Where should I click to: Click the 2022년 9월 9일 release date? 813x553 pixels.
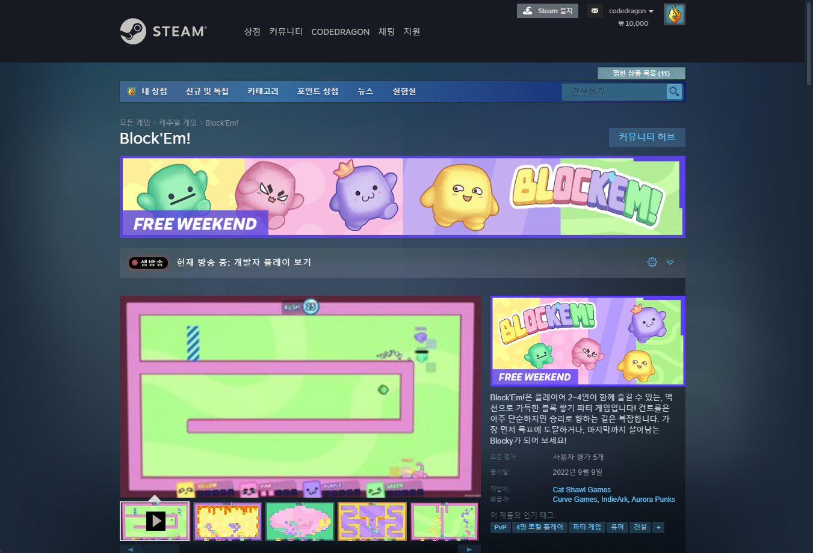pos(578,472)
